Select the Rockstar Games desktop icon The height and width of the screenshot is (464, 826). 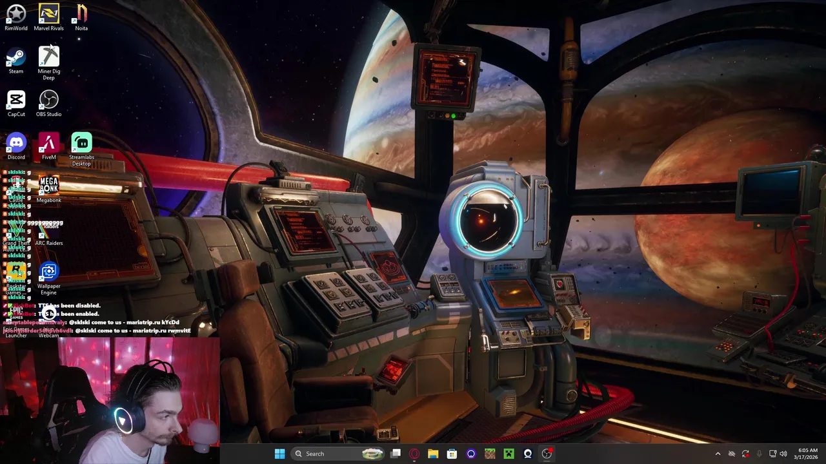[16, 279]
